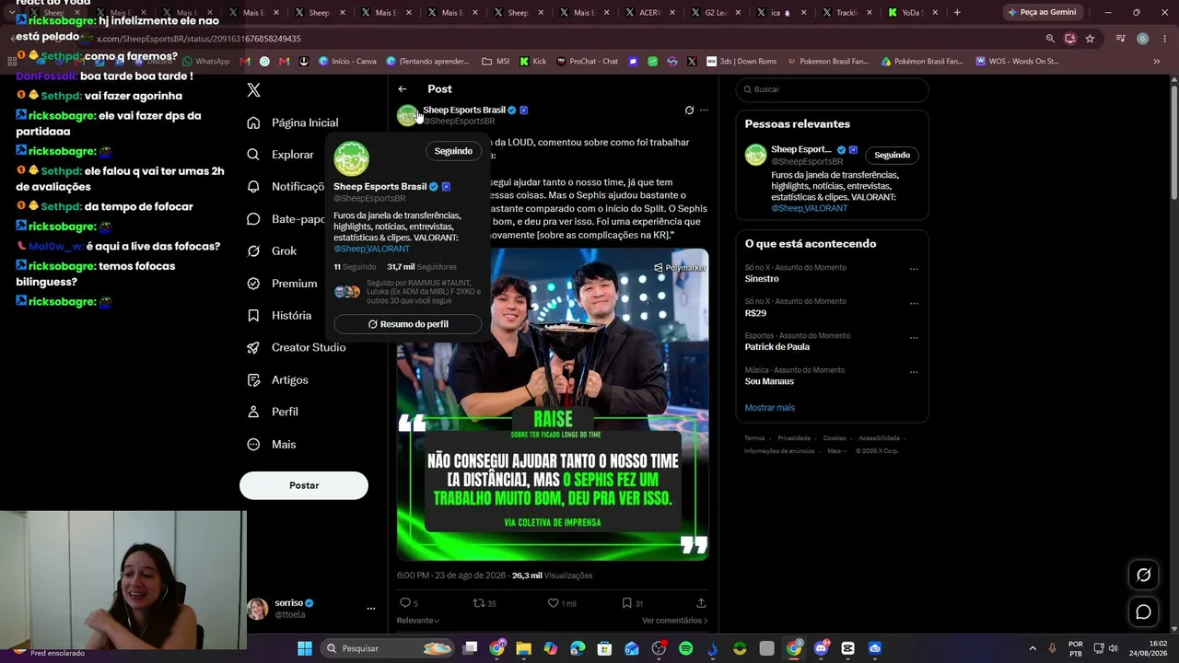Show hidden system tray icons
This screenshot has width=1179, height=663.
point(1032,648)
